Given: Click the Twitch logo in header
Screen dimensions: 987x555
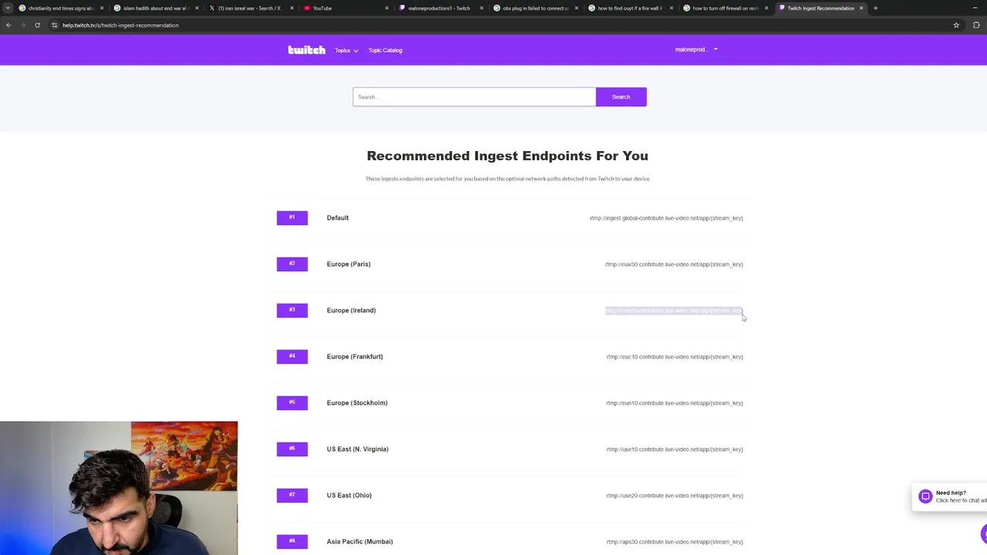Looking at the screenshot, I should click(307, 50).
